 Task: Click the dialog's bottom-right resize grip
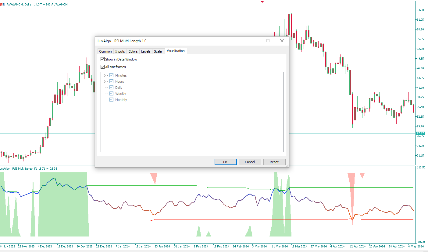coord(287,166)
